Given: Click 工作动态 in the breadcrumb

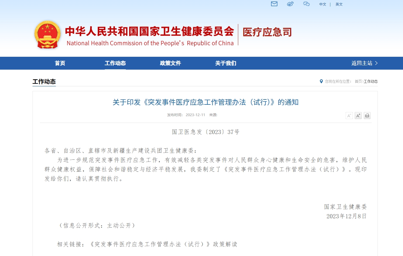Looking at the screenshot, I should pyautogui.click(x=371, y=81).
